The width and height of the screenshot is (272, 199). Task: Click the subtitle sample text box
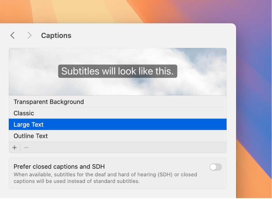coord(118,71)
